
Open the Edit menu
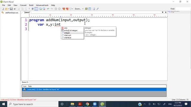(x=9, y=5)
